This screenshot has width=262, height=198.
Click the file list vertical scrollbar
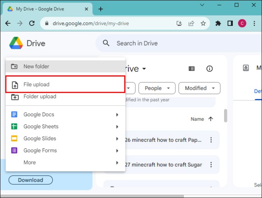226,116
